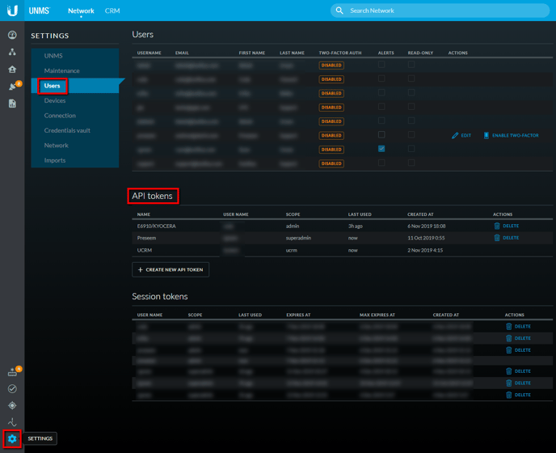Open Credentials vault settings section
Screen dimensions: 556x453
pyautogui.click(x=75, y=130)
